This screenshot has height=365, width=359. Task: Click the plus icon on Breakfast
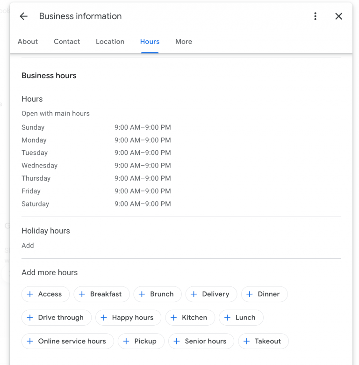click(82, 294)
